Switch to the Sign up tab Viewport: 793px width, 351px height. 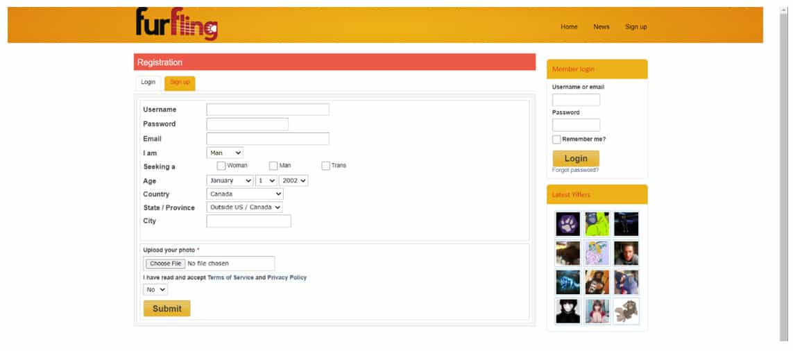click(180, 83)
